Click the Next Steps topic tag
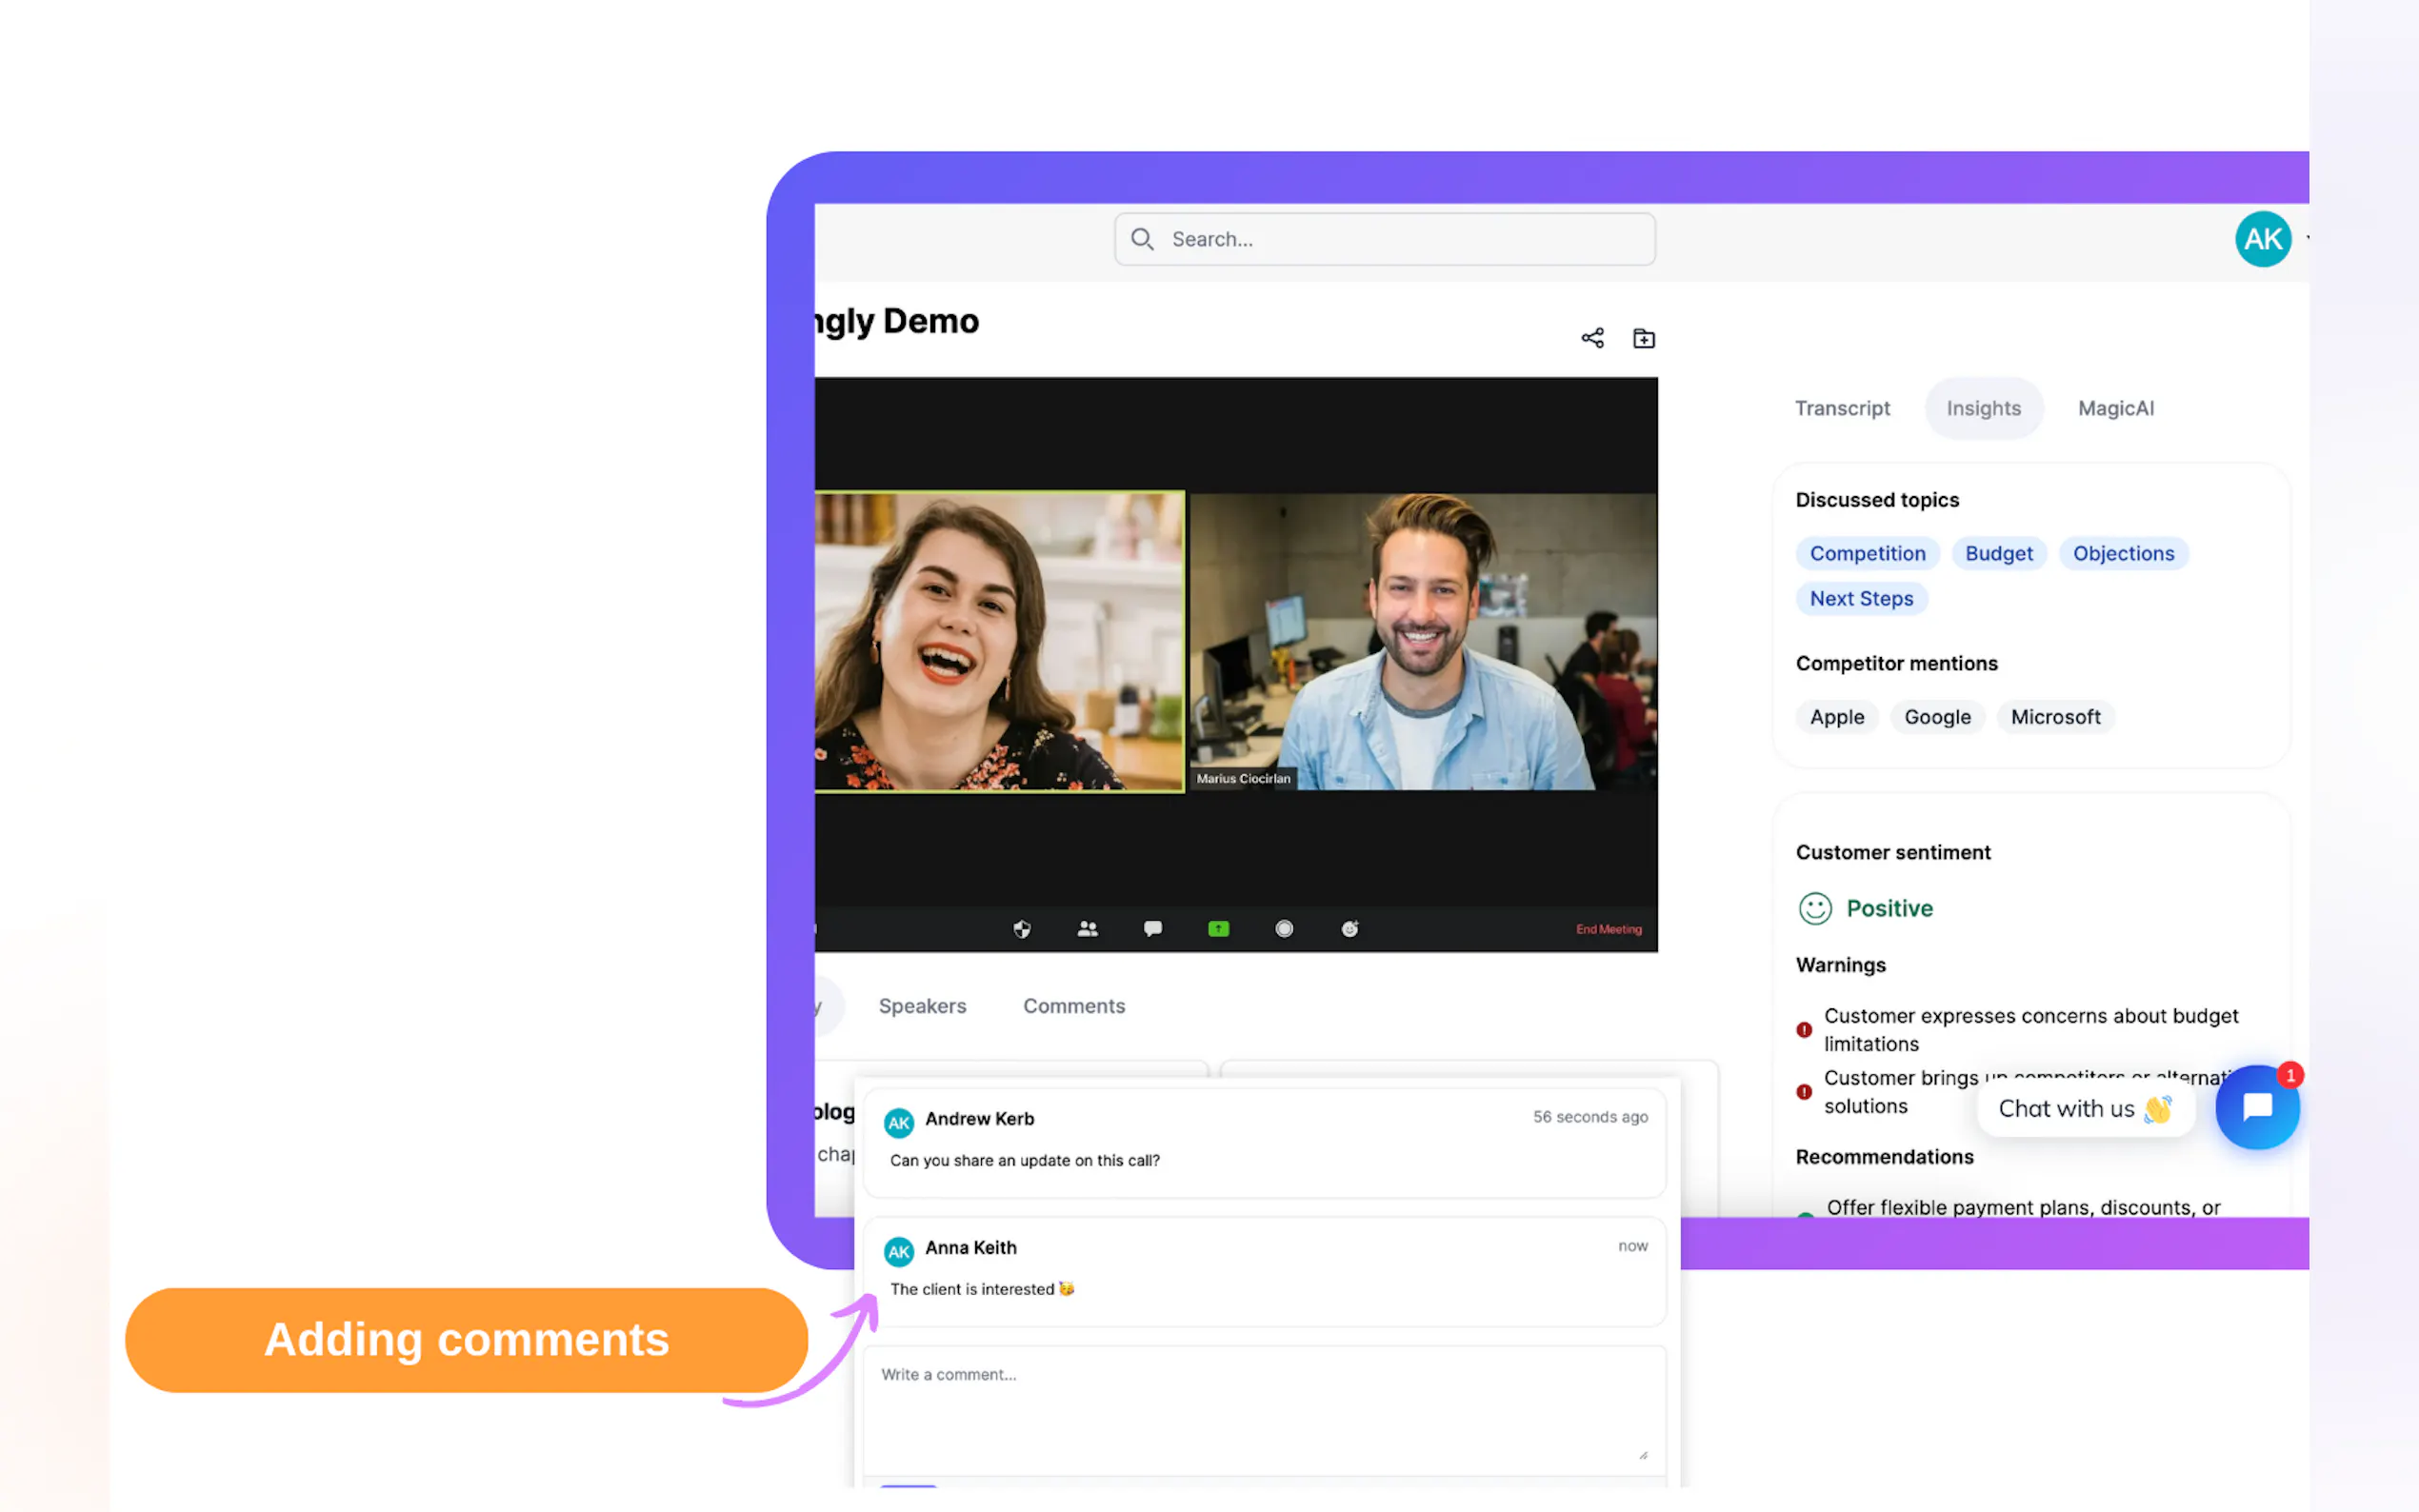 (x=1861, y=598)
